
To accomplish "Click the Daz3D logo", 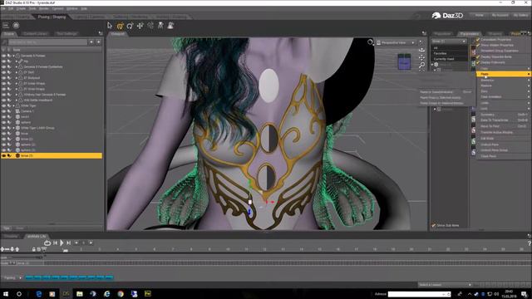I will (x=447, y=16).
